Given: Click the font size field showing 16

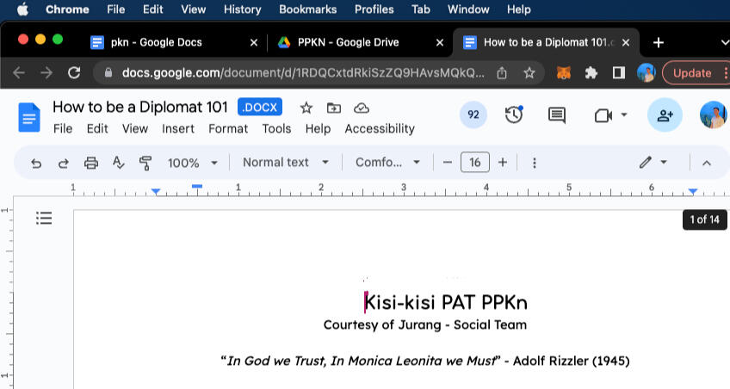Looking at the screenshot, I should click(x=474, y=163).
